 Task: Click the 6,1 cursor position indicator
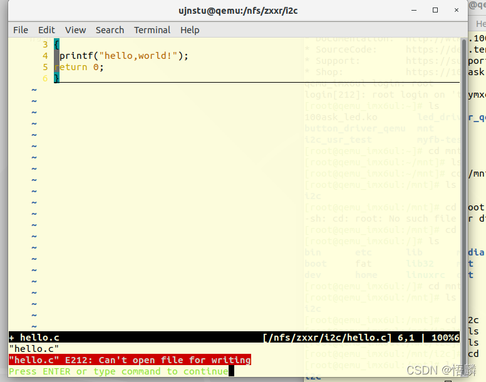pos(406,338)
